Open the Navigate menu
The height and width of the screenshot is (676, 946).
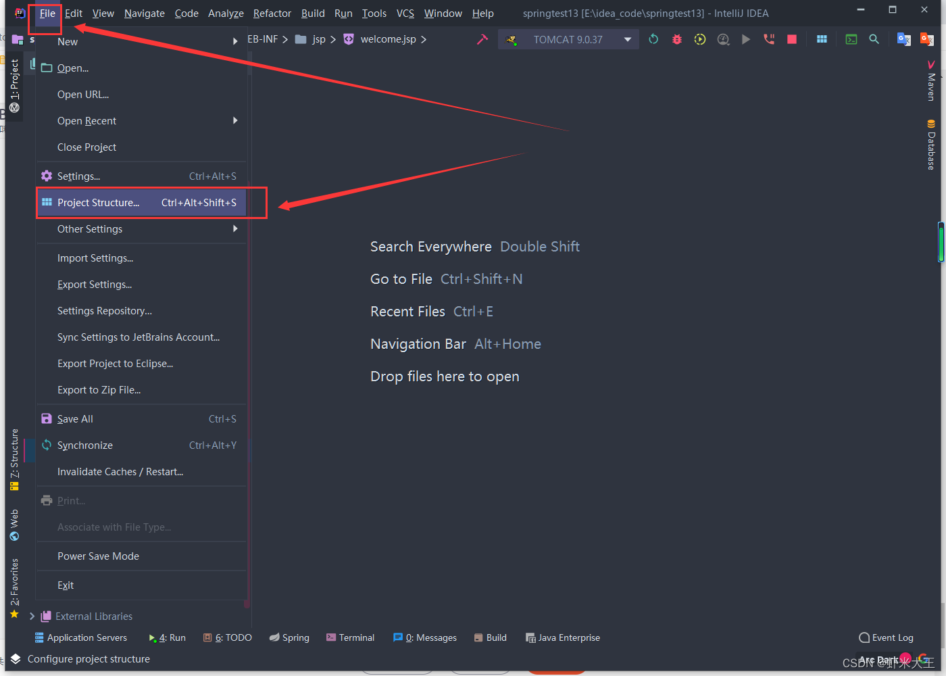tap(145, 14)
